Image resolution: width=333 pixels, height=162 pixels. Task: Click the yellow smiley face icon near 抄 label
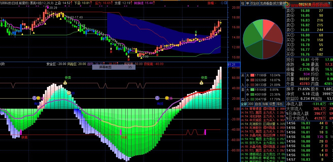[69, 93]
